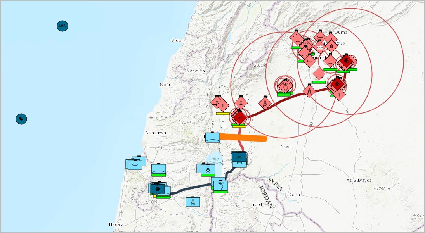
Task: Click the thick orange line on the map
Action: pos(243,138)
